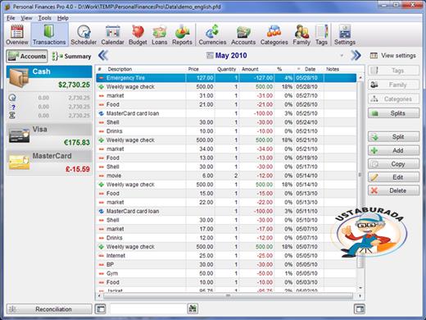The height and width of the screenshot is (320, 426).
Task: Sort by the Date column header
Action: [x=310, y=69]
